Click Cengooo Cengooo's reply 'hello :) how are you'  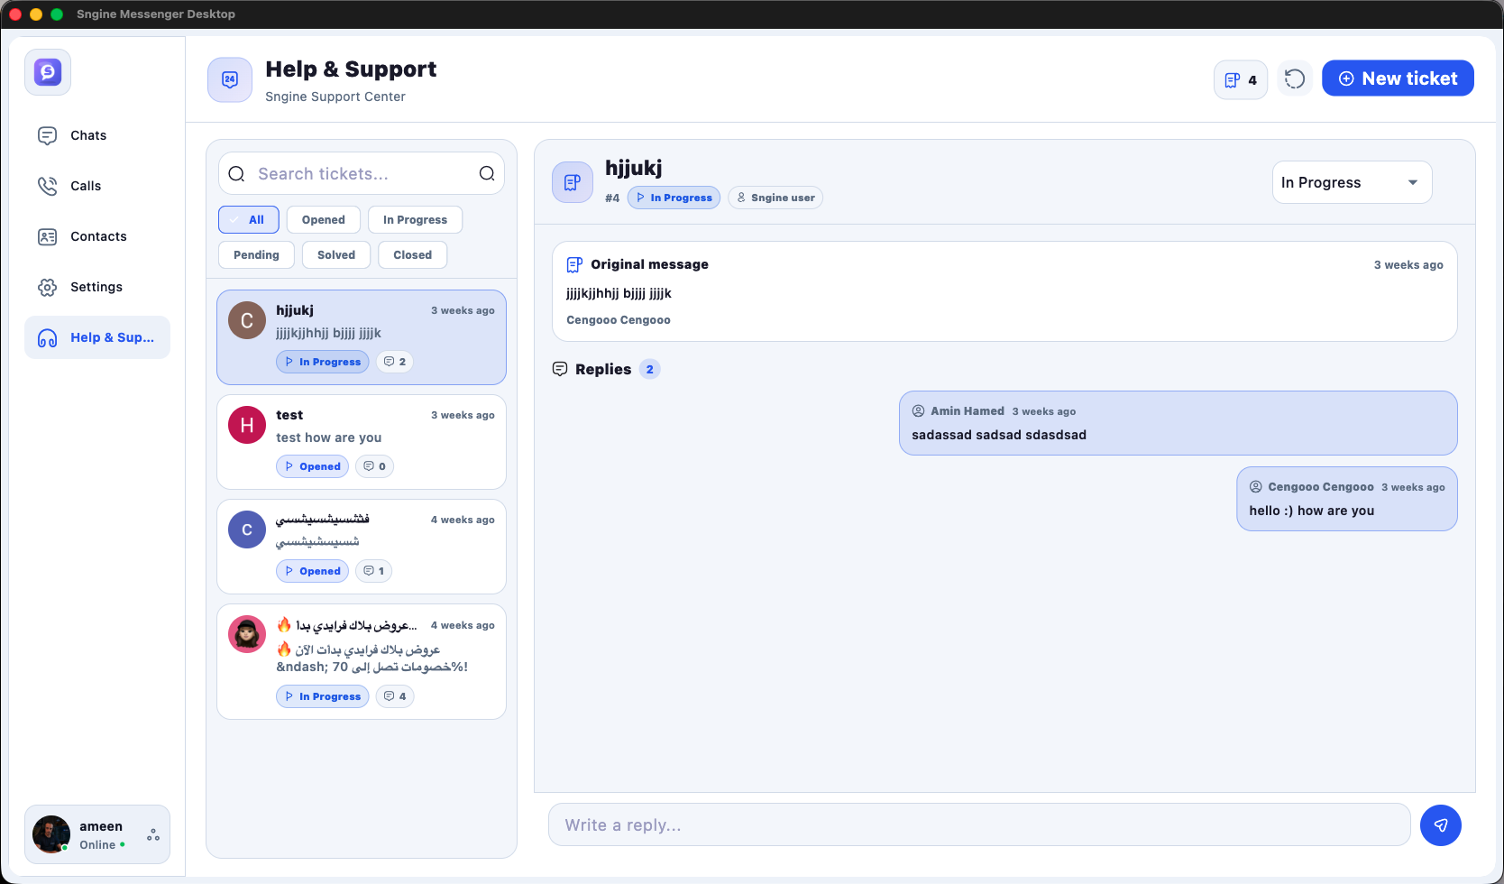[x=1347, y=499]
